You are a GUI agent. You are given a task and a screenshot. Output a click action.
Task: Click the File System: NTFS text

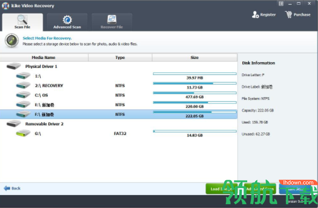(255, 99)
